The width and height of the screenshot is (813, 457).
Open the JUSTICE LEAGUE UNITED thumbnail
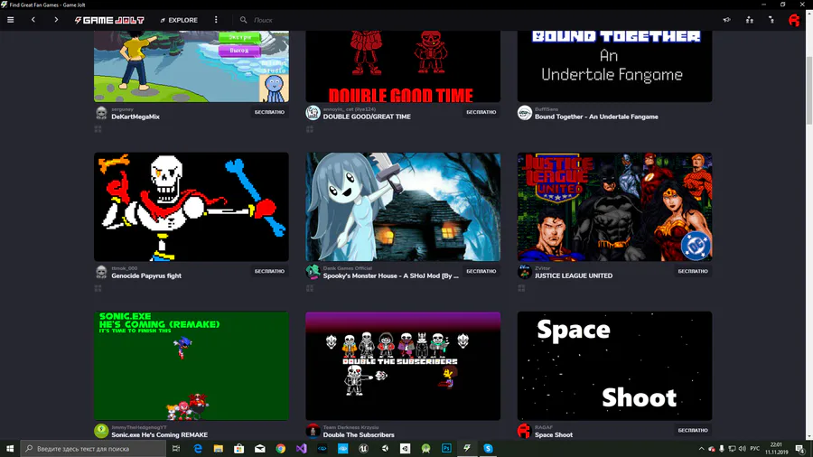pos(614,207)
